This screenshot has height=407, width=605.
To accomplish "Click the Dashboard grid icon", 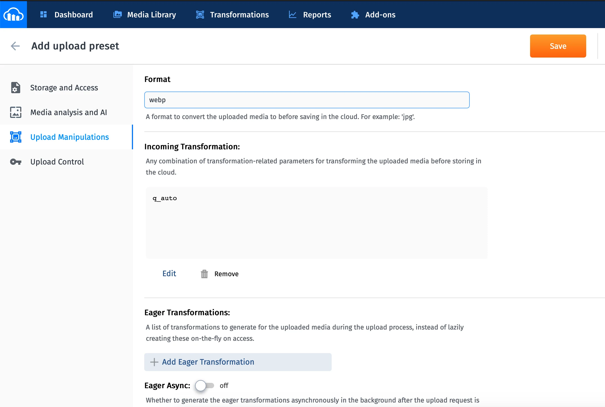I will pyautogui.click(x=43, y=14).
